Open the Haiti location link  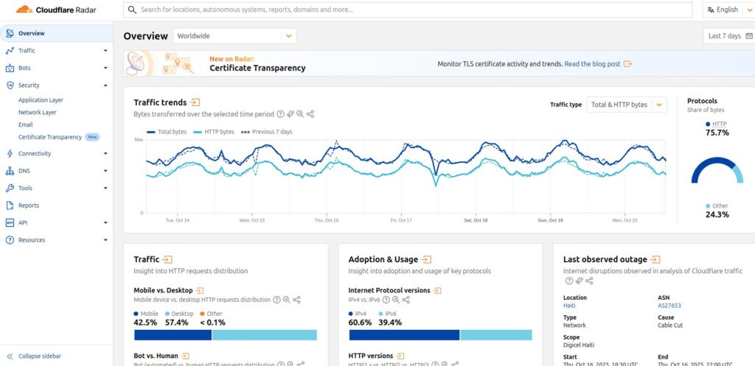(569, 306)
